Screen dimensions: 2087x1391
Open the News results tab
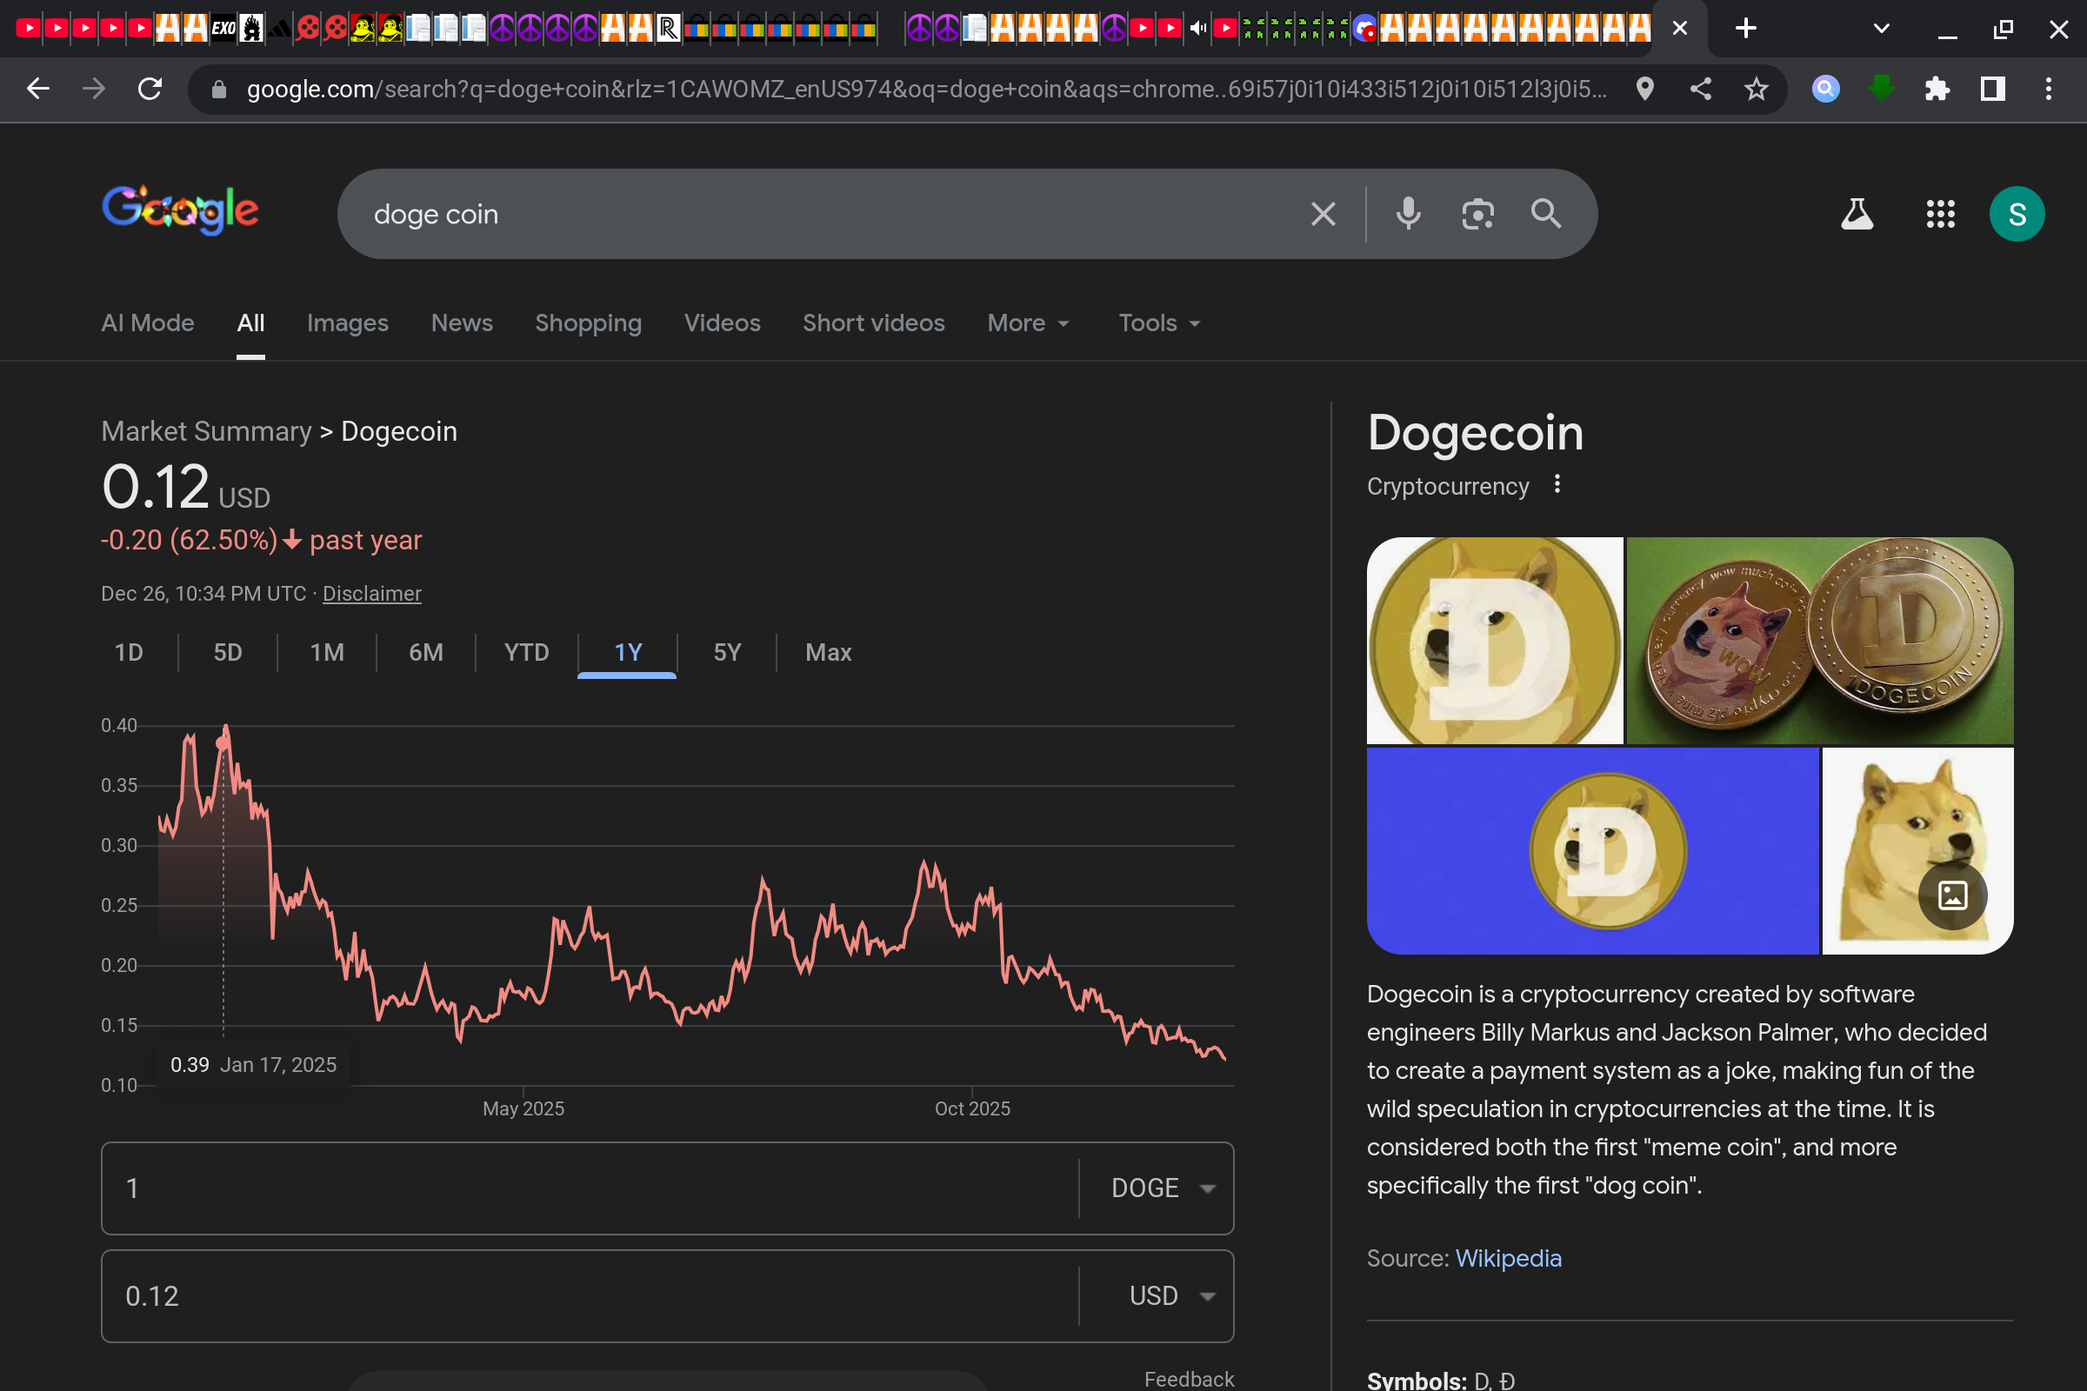point(462,323)
